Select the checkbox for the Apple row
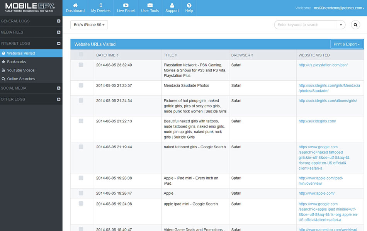Viewport: 367px width, 231px height. coord(81,193)
